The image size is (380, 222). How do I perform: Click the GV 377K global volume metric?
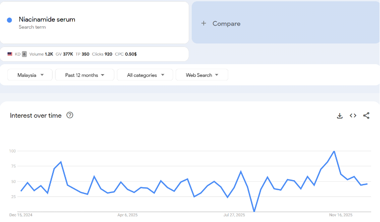(x=64, y=54)
